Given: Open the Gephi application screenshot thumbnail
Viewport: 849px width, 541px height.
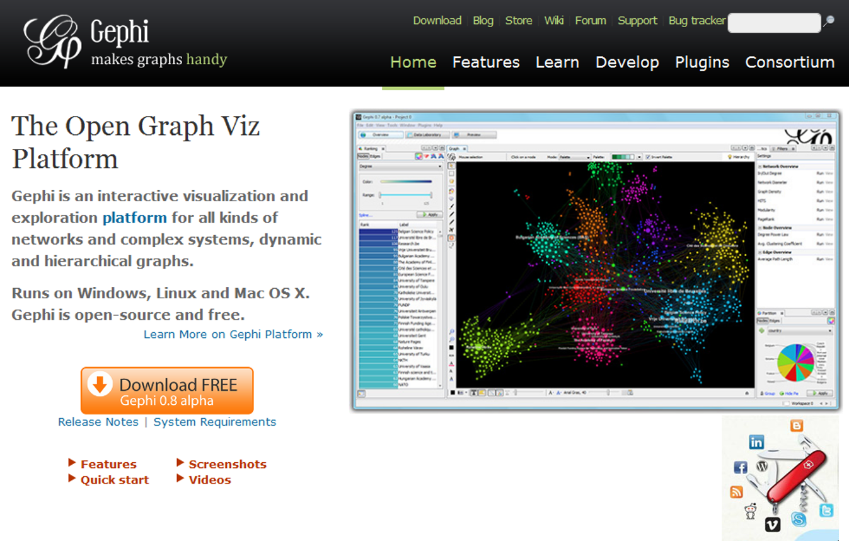Looking at the screenshot, I should click(596, 260).
